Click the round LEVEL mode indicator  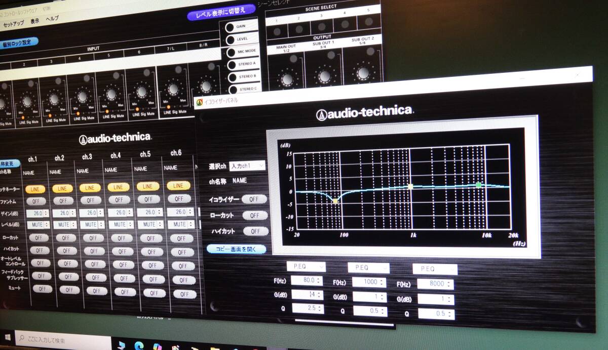click(x=230, y=40)
